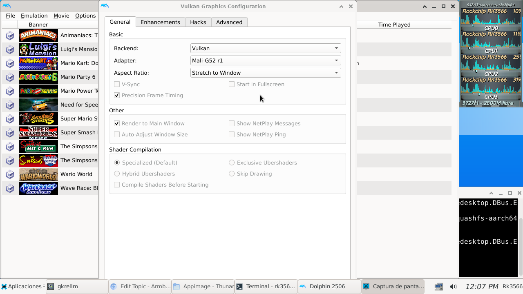The height and width of the screenshot is (294, 523).
Task: Click the GameCube icon beside Need for Speed
Action: pos(10,105)
